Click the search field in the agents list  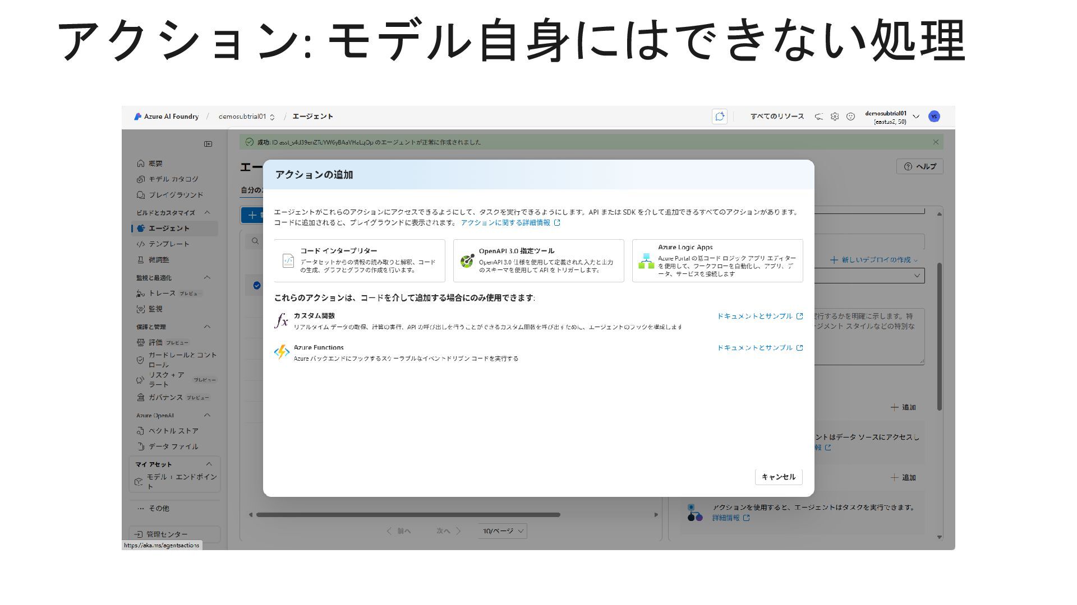255,241
